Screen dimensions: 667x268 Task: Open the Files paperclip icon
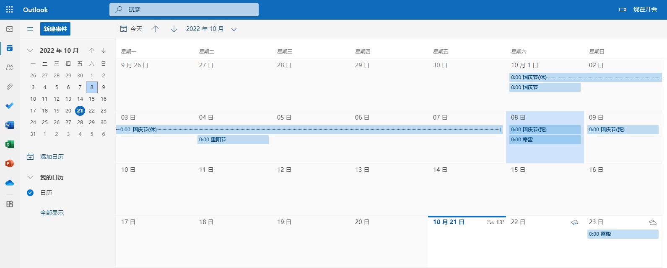10,87
